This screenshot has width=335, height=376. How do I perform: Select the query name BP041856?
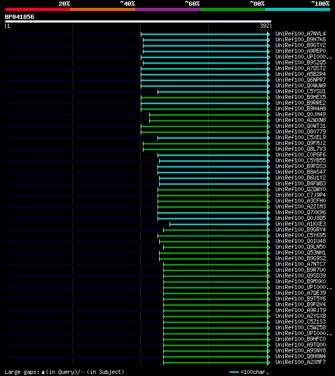20,17
